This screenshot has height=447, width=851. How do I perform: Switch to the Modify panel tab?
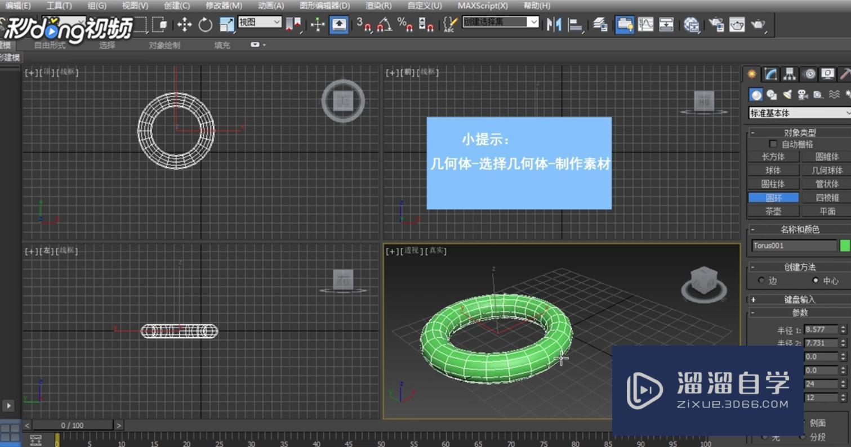[x=771, y=74]
